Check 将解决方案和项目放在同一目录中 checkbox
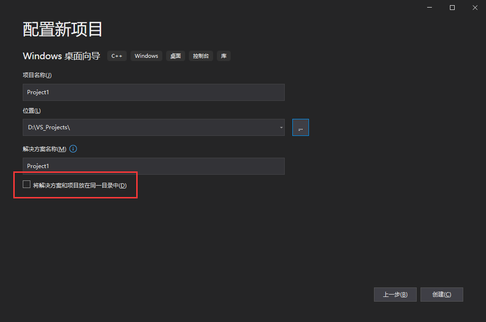 27,184
